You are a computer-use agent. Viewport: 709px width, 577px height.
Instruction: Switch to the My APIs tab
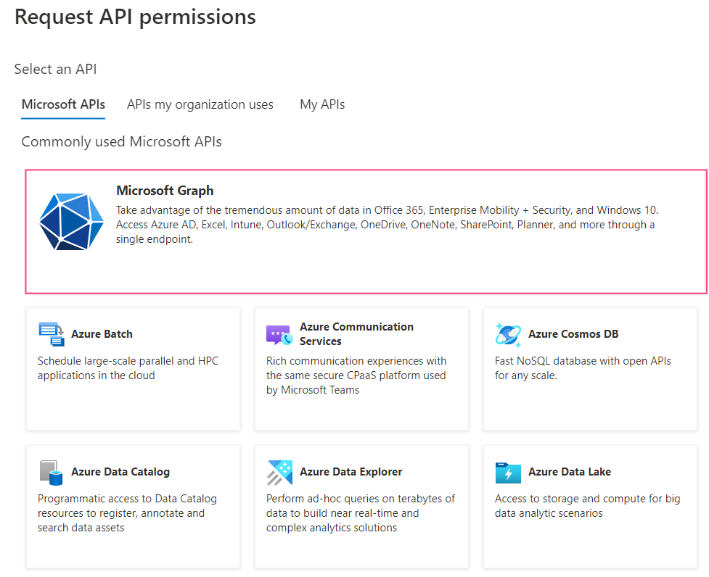(321, 104)
